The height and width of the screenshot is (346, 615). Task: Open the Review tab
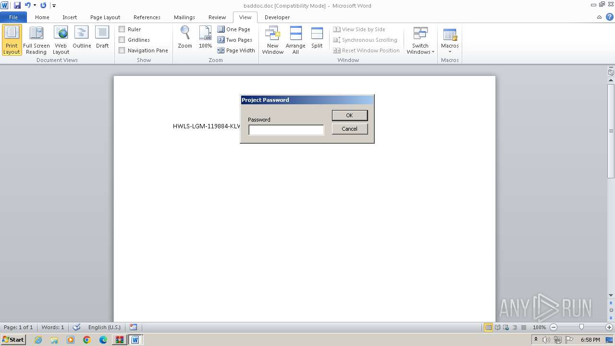[217, 17]
